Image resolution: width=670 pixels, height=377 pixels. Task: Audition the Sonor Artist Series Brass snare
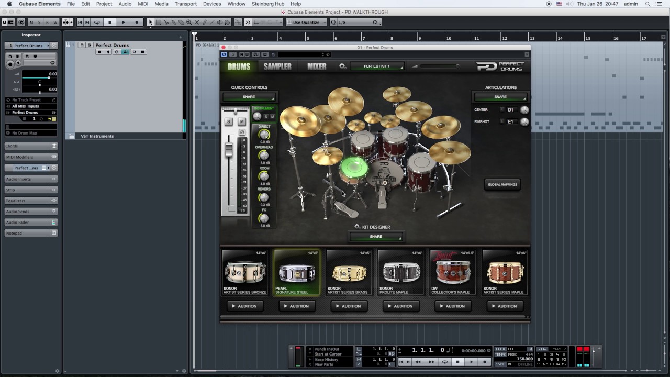pyautogui.click(x=349, y=306)
